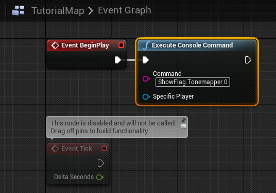Click Execute Console Command output execution pin

pos(248,60)
